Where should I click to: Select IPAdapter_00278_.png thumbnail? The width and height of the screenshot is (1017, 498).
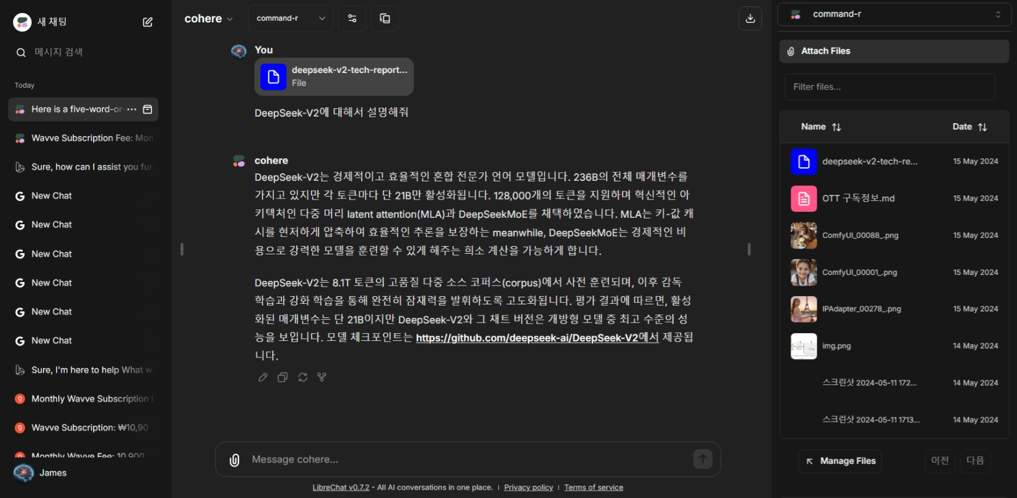(x=804, y=310)
